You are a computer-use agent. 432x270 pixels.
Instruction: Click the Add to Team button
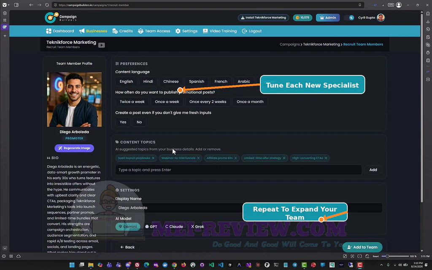[x=362, y=247]
